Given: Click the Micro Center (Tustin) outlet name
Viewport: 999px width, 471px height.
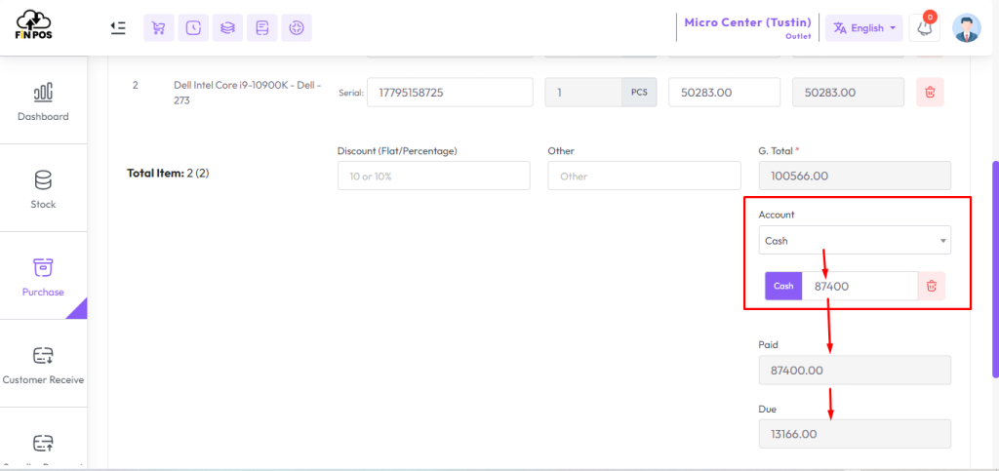Looking at the screenshot, I should (x=747, y=22).
